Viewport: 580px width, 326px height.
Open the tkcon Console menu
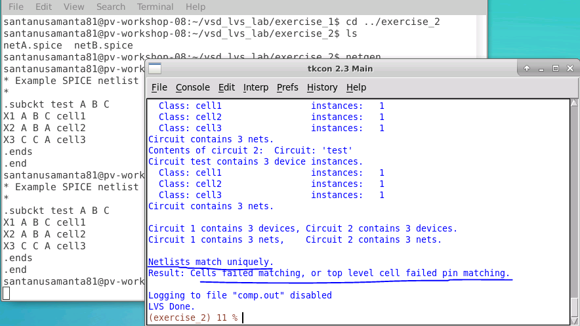tap(192, 88)
